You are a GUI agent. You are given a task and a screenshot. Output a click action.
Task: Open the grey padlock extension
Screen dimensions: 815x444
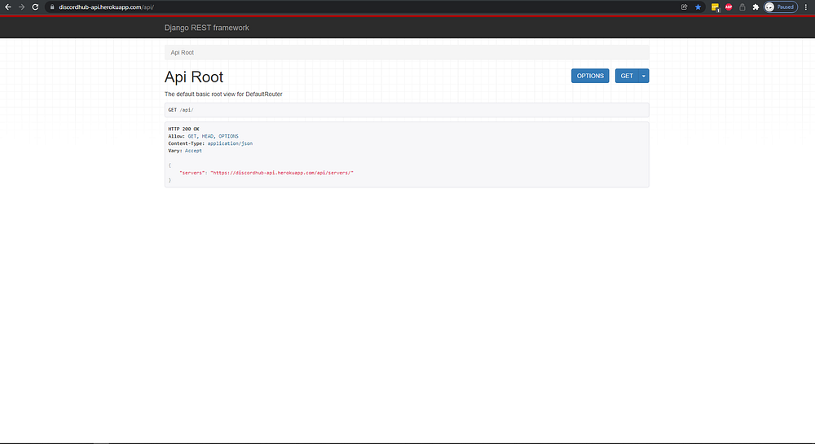[x=742, y=7]
